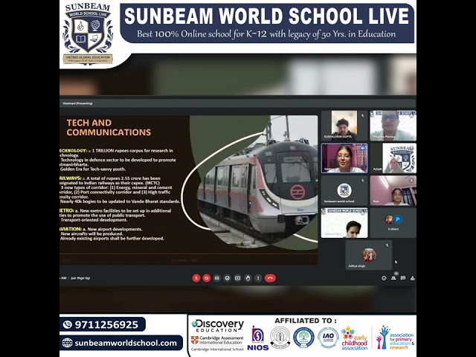Select KUSHALVEER GUPTA's video tile
Image resolution: width=476 pixels, height=357 pixels.
344,126
